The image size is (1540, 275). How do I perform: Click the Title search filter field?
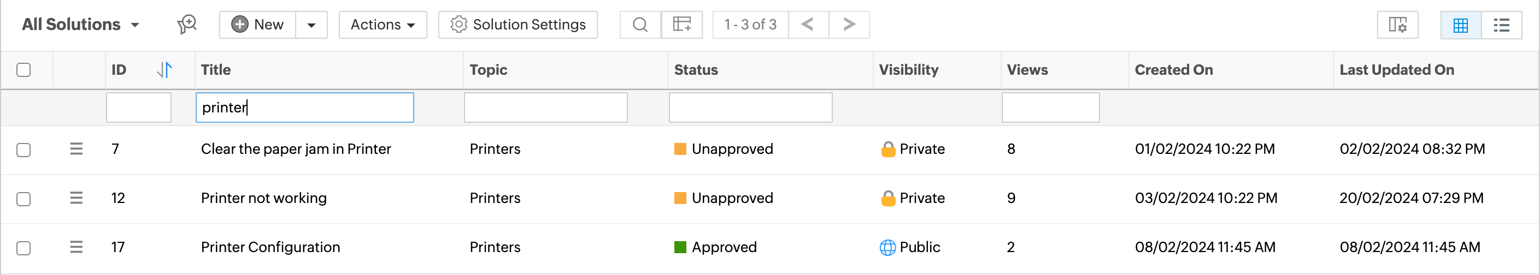point(304,107)
